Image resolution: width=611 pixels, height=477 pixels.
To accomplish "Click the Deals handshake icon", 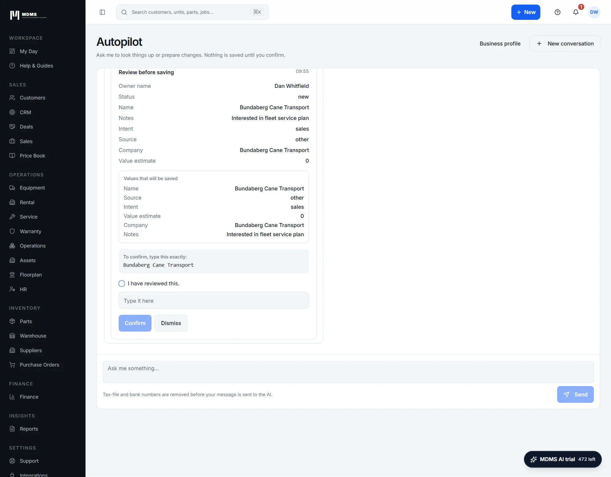I will pyautogui.click(x=12, y=127).
